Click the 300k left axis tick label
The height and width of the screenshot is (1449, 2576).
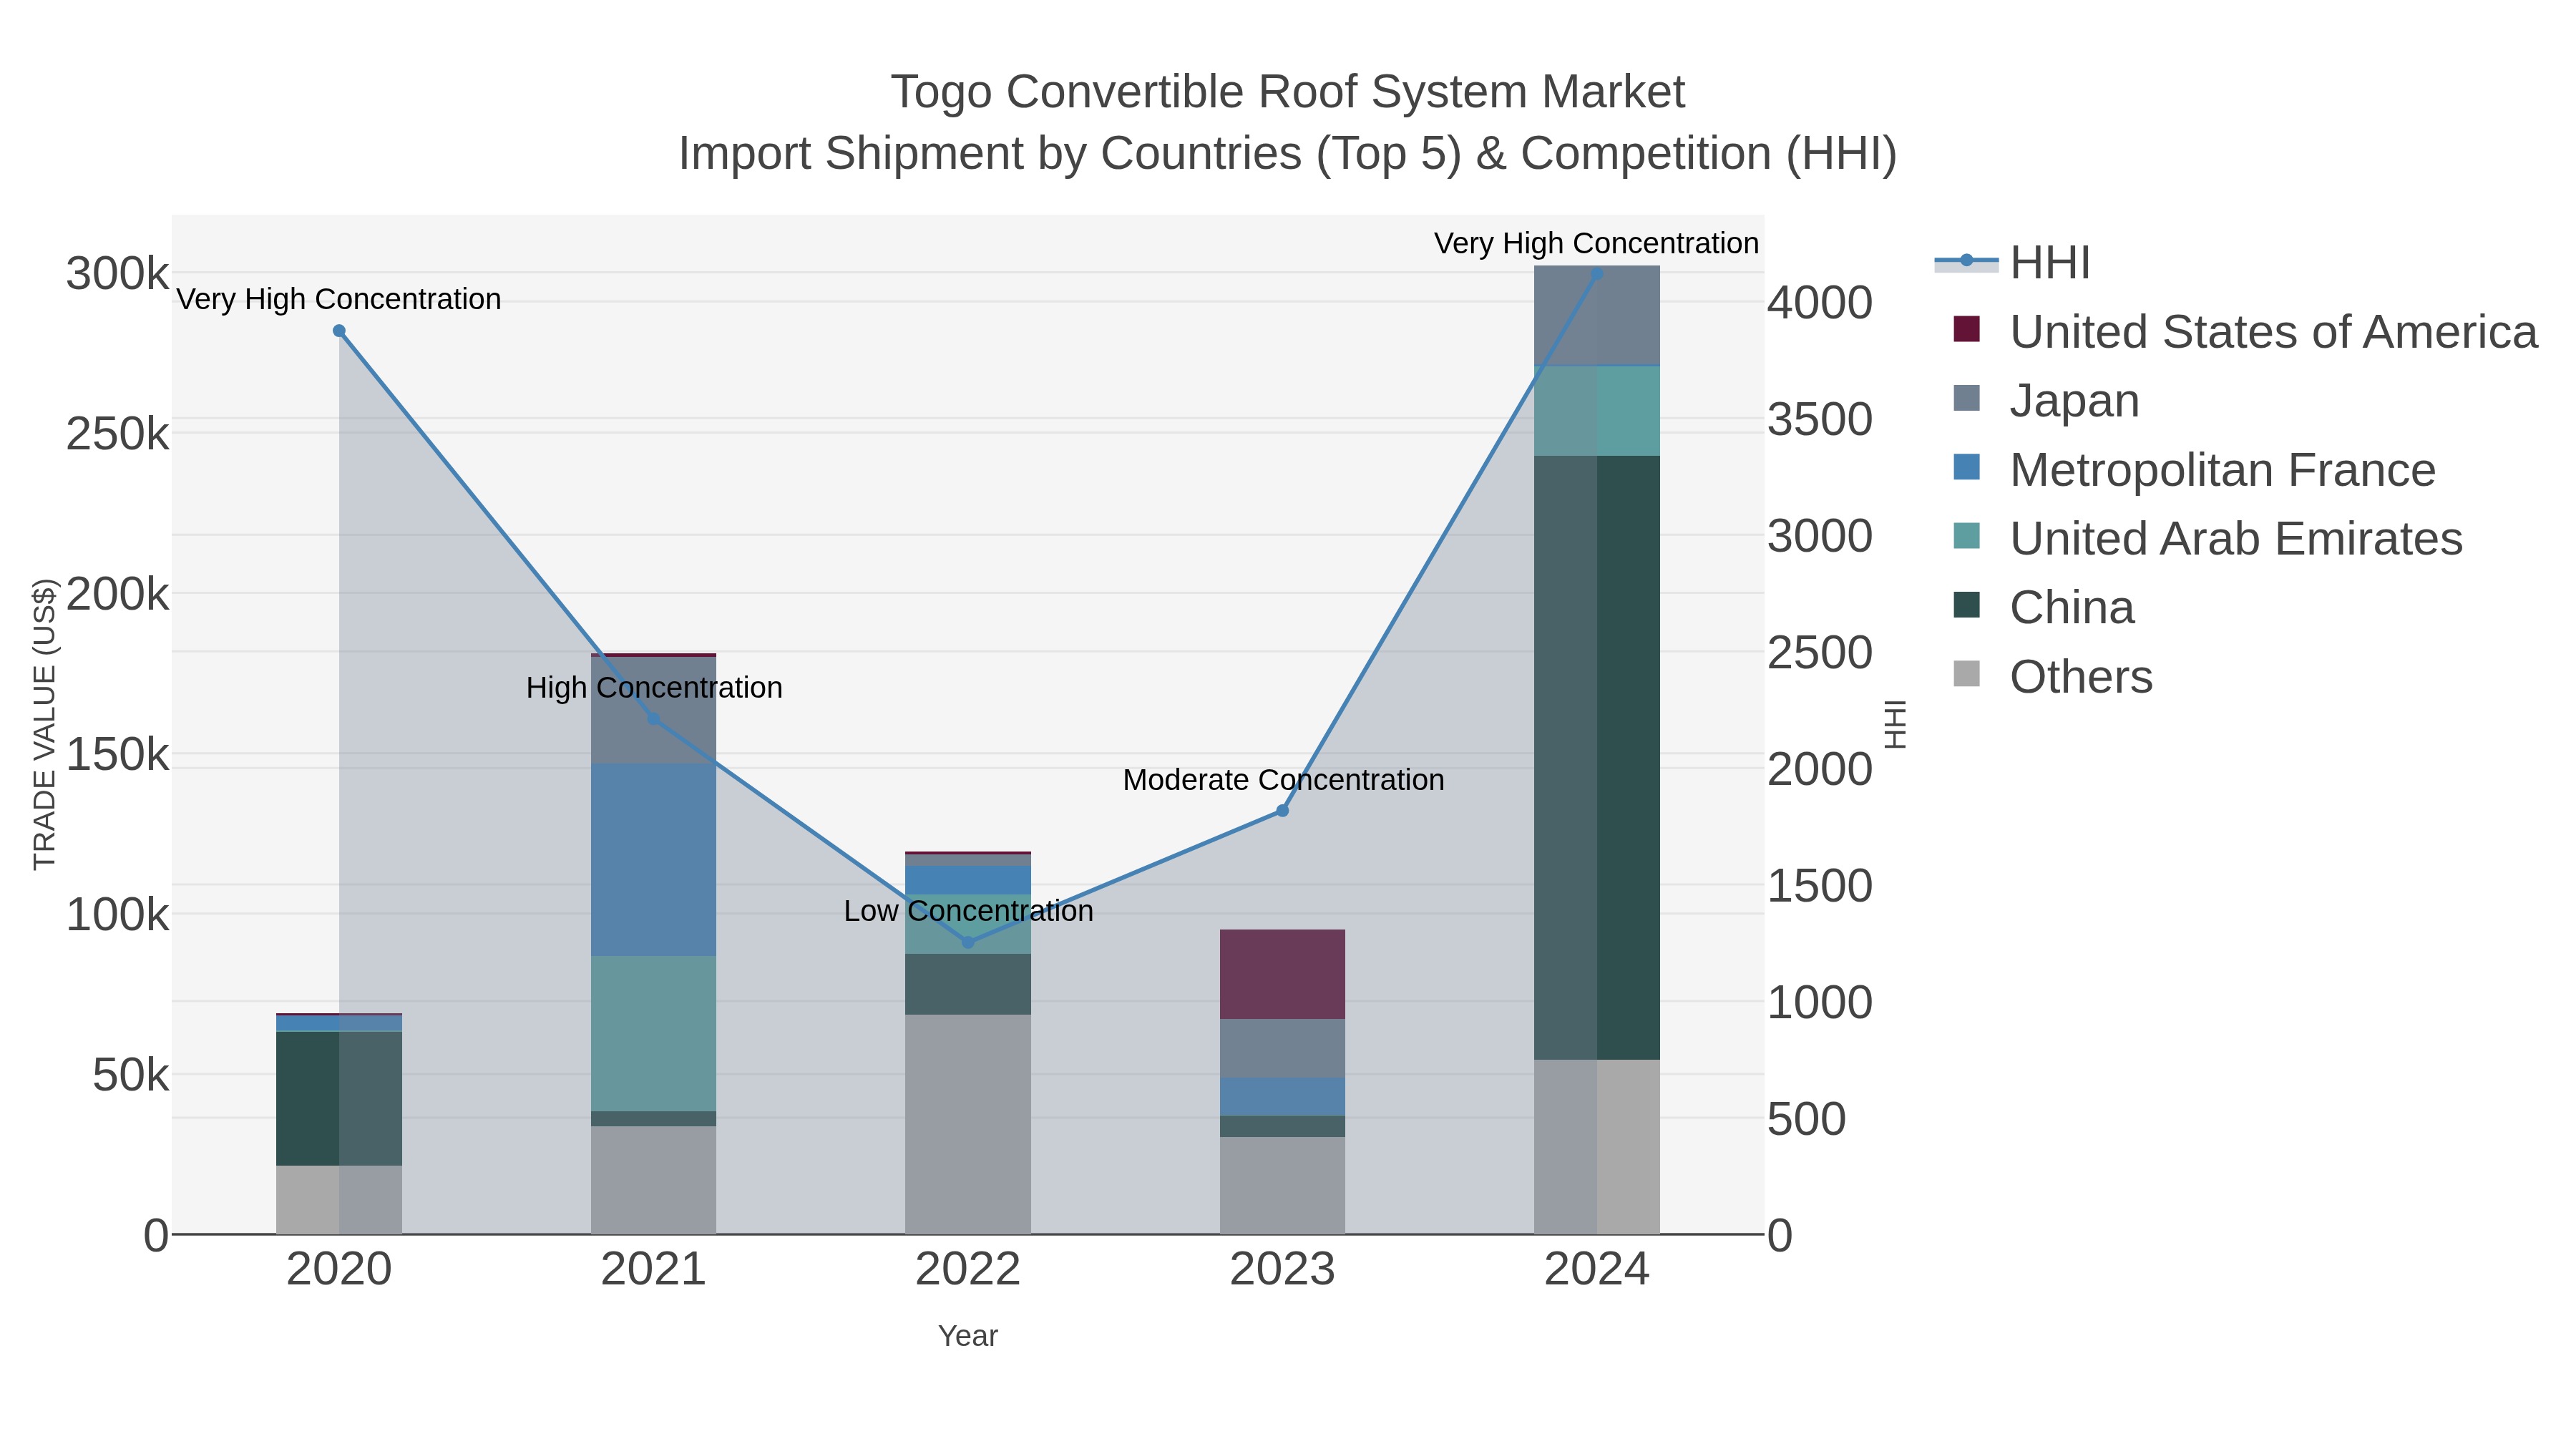pyautogui.click(x=118, y=274)
